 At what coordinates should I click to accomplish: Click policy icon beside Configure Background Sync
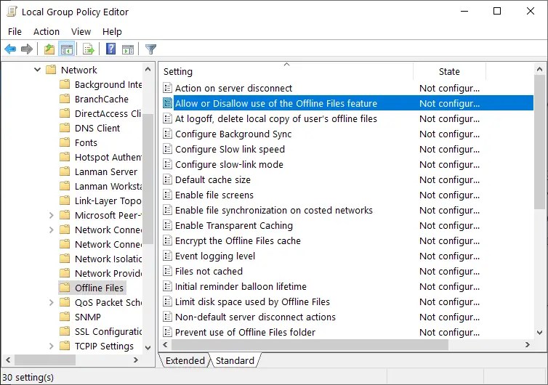pyautogui.click(x=168, y=134)
